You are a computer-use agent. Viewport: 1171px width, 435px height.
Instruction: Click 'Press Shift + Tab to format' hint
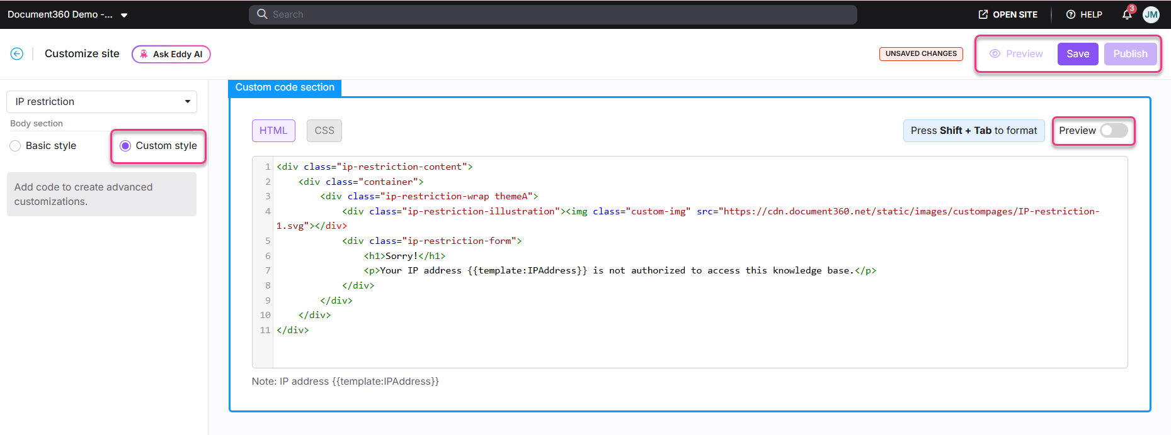[x=974, y=131]
